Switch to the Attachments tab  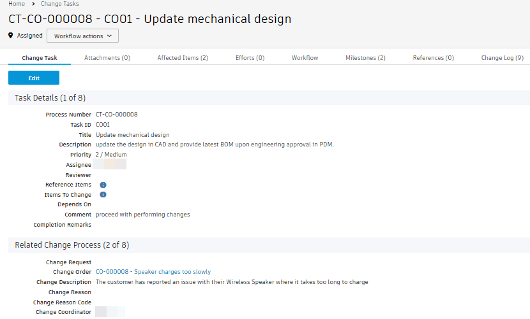click(x=107, y=58)
